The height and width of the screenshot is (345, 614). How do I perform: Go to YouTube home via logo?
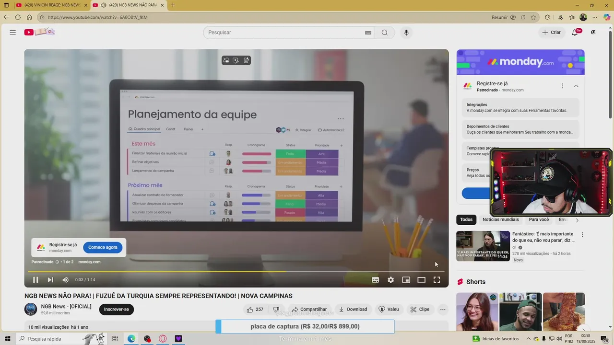click(39, 32)
